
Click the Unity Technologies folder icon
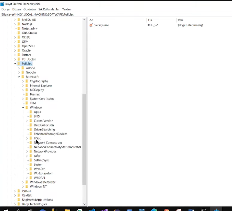coord(19,204)
